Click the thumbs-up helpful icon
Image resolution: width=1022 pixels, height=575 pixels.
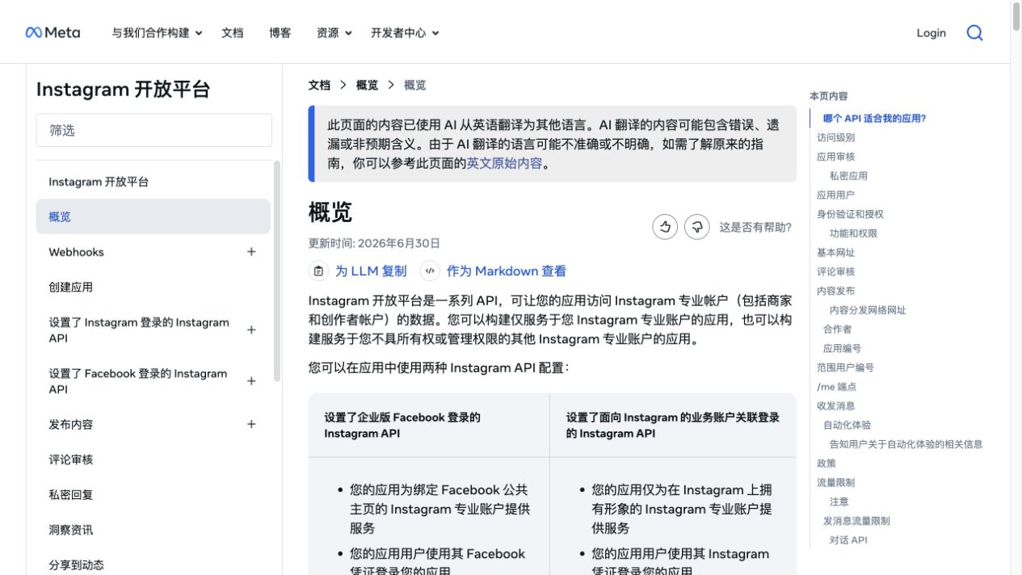[x=665, y=227]
